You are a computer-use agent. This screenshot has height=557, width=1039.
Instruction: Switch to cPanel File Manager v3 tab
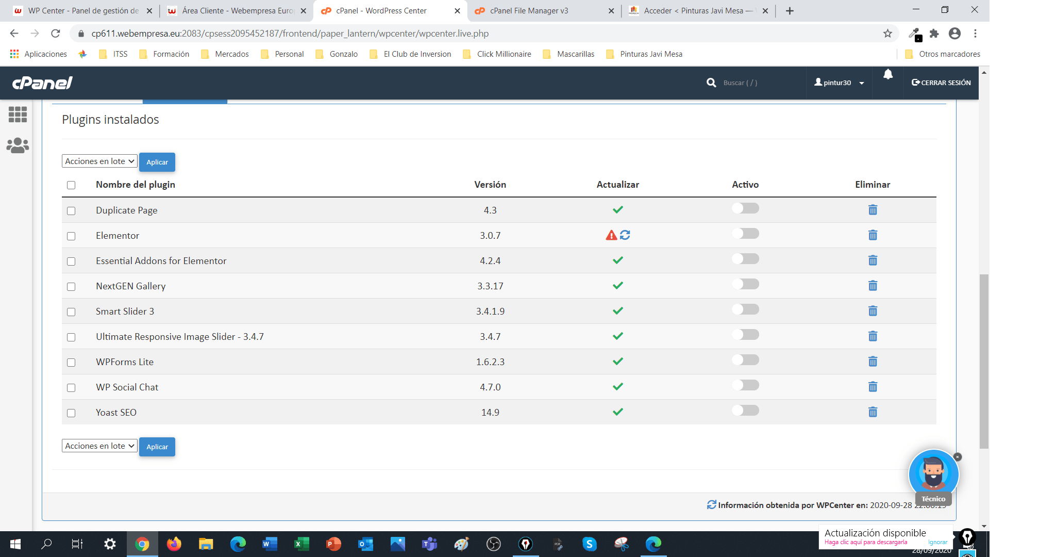[x=544, y=11]
